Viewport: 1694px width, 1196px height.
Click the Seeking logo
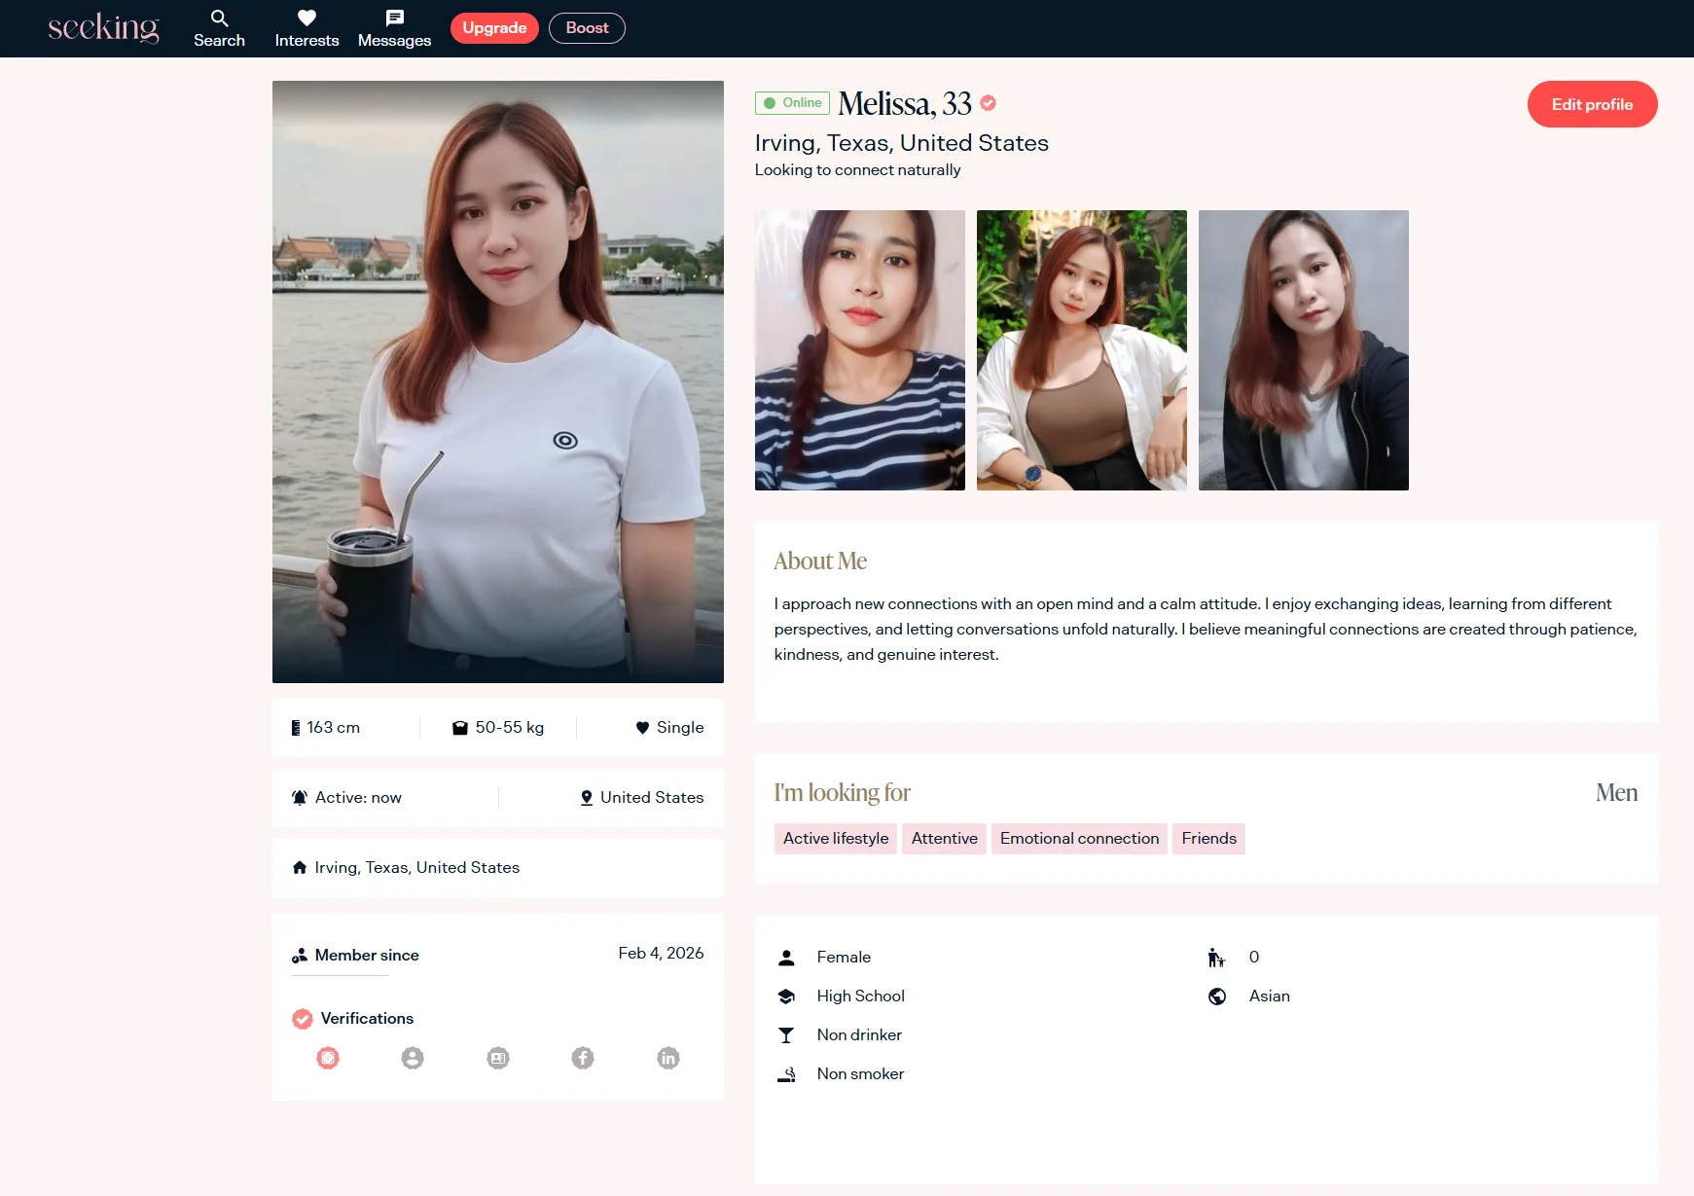(x=103, y=28)
